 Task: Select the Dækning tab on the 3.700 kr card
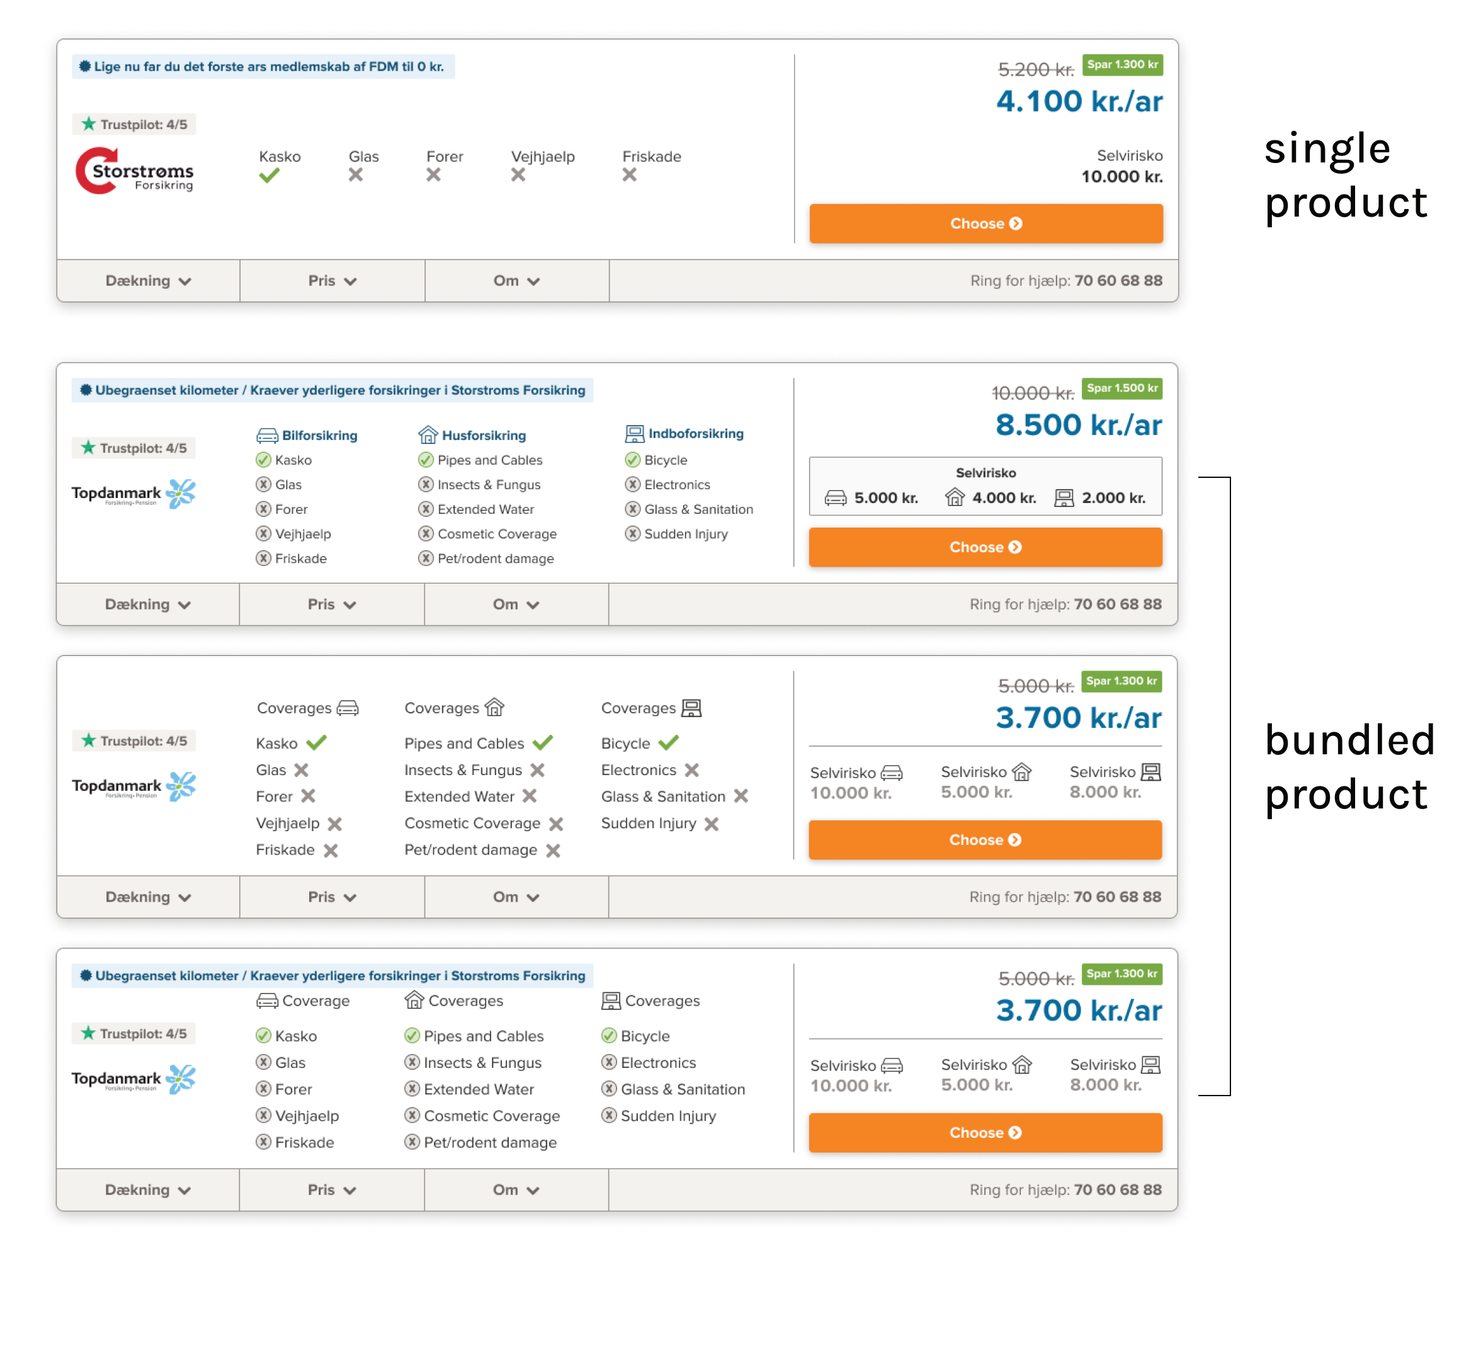point(147,897)
